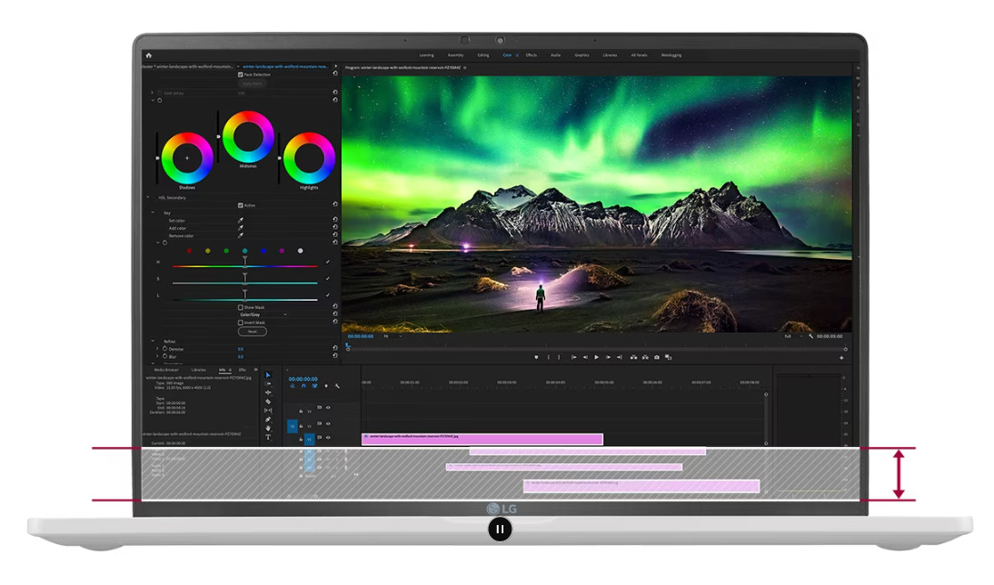
Task: Click Export Frame camera icon
Action: (657, 357)
